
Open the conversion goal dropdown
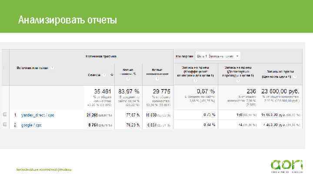[x=218, y=56]
